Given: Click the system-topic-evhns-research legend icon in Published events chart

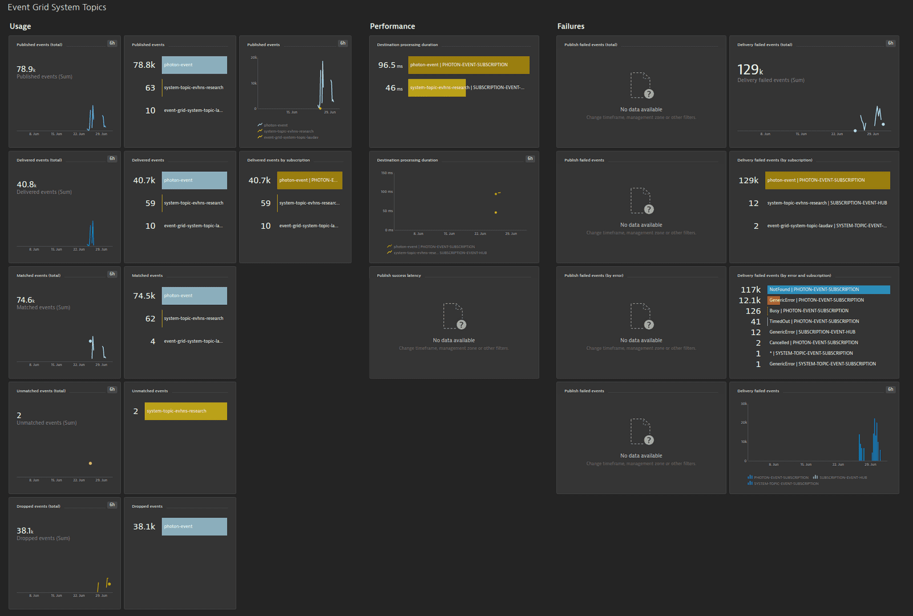Looking at the screenshot, I should tap(258, 131).
